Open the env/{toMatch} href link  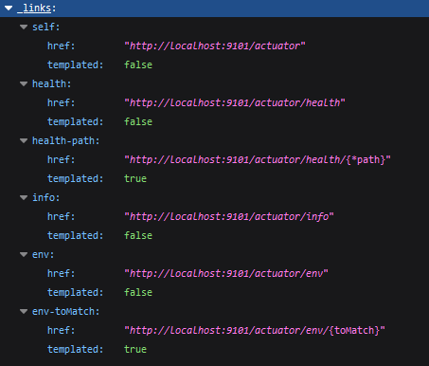pyautogui.click(x=255, y=331)
